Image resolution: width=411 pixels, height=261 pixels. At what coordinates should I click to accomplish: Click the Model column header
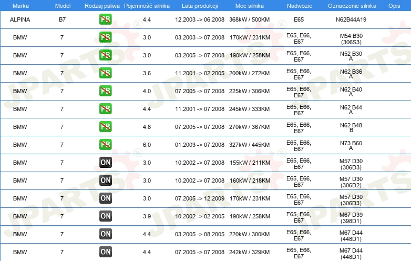point(63,6)
